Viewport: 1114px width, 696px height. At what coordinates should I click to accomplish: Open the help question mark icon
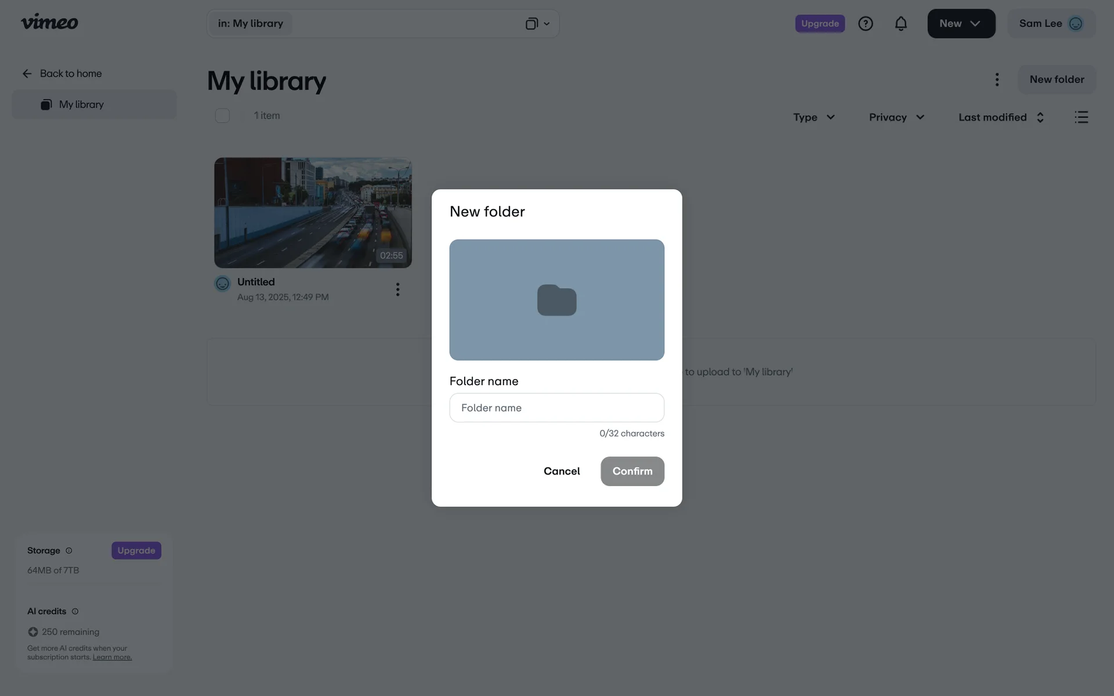[x=865, y=24]
